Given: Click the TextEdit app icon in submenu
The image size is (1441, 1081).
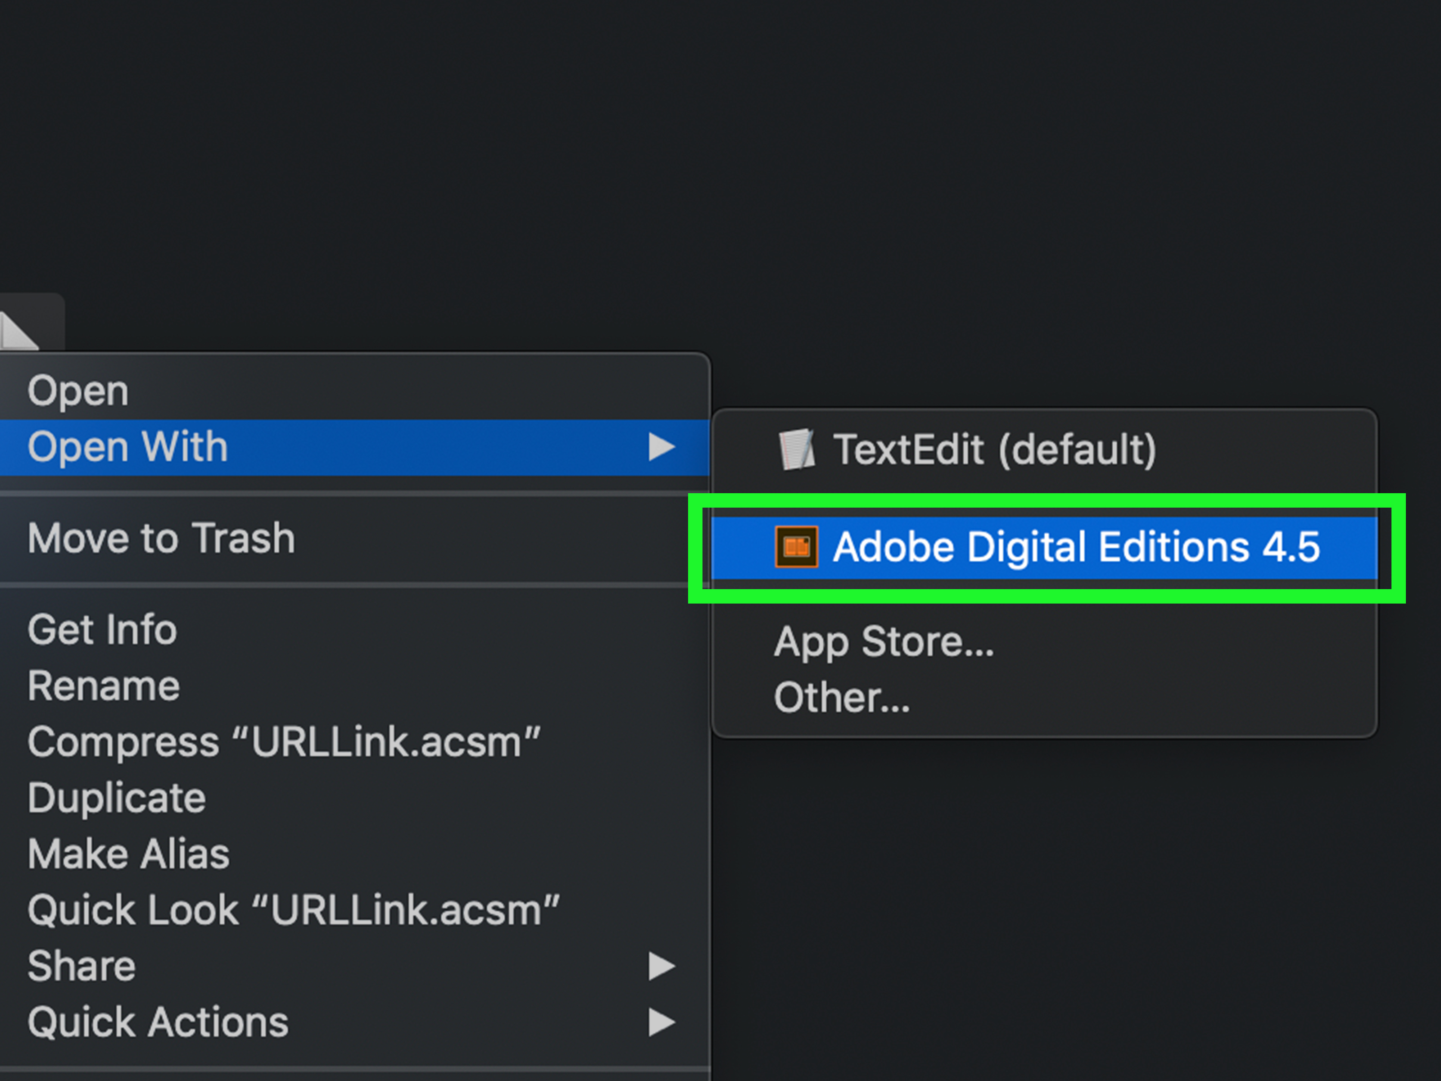Looking at the screenshot, I should click(x=797, y=450).
